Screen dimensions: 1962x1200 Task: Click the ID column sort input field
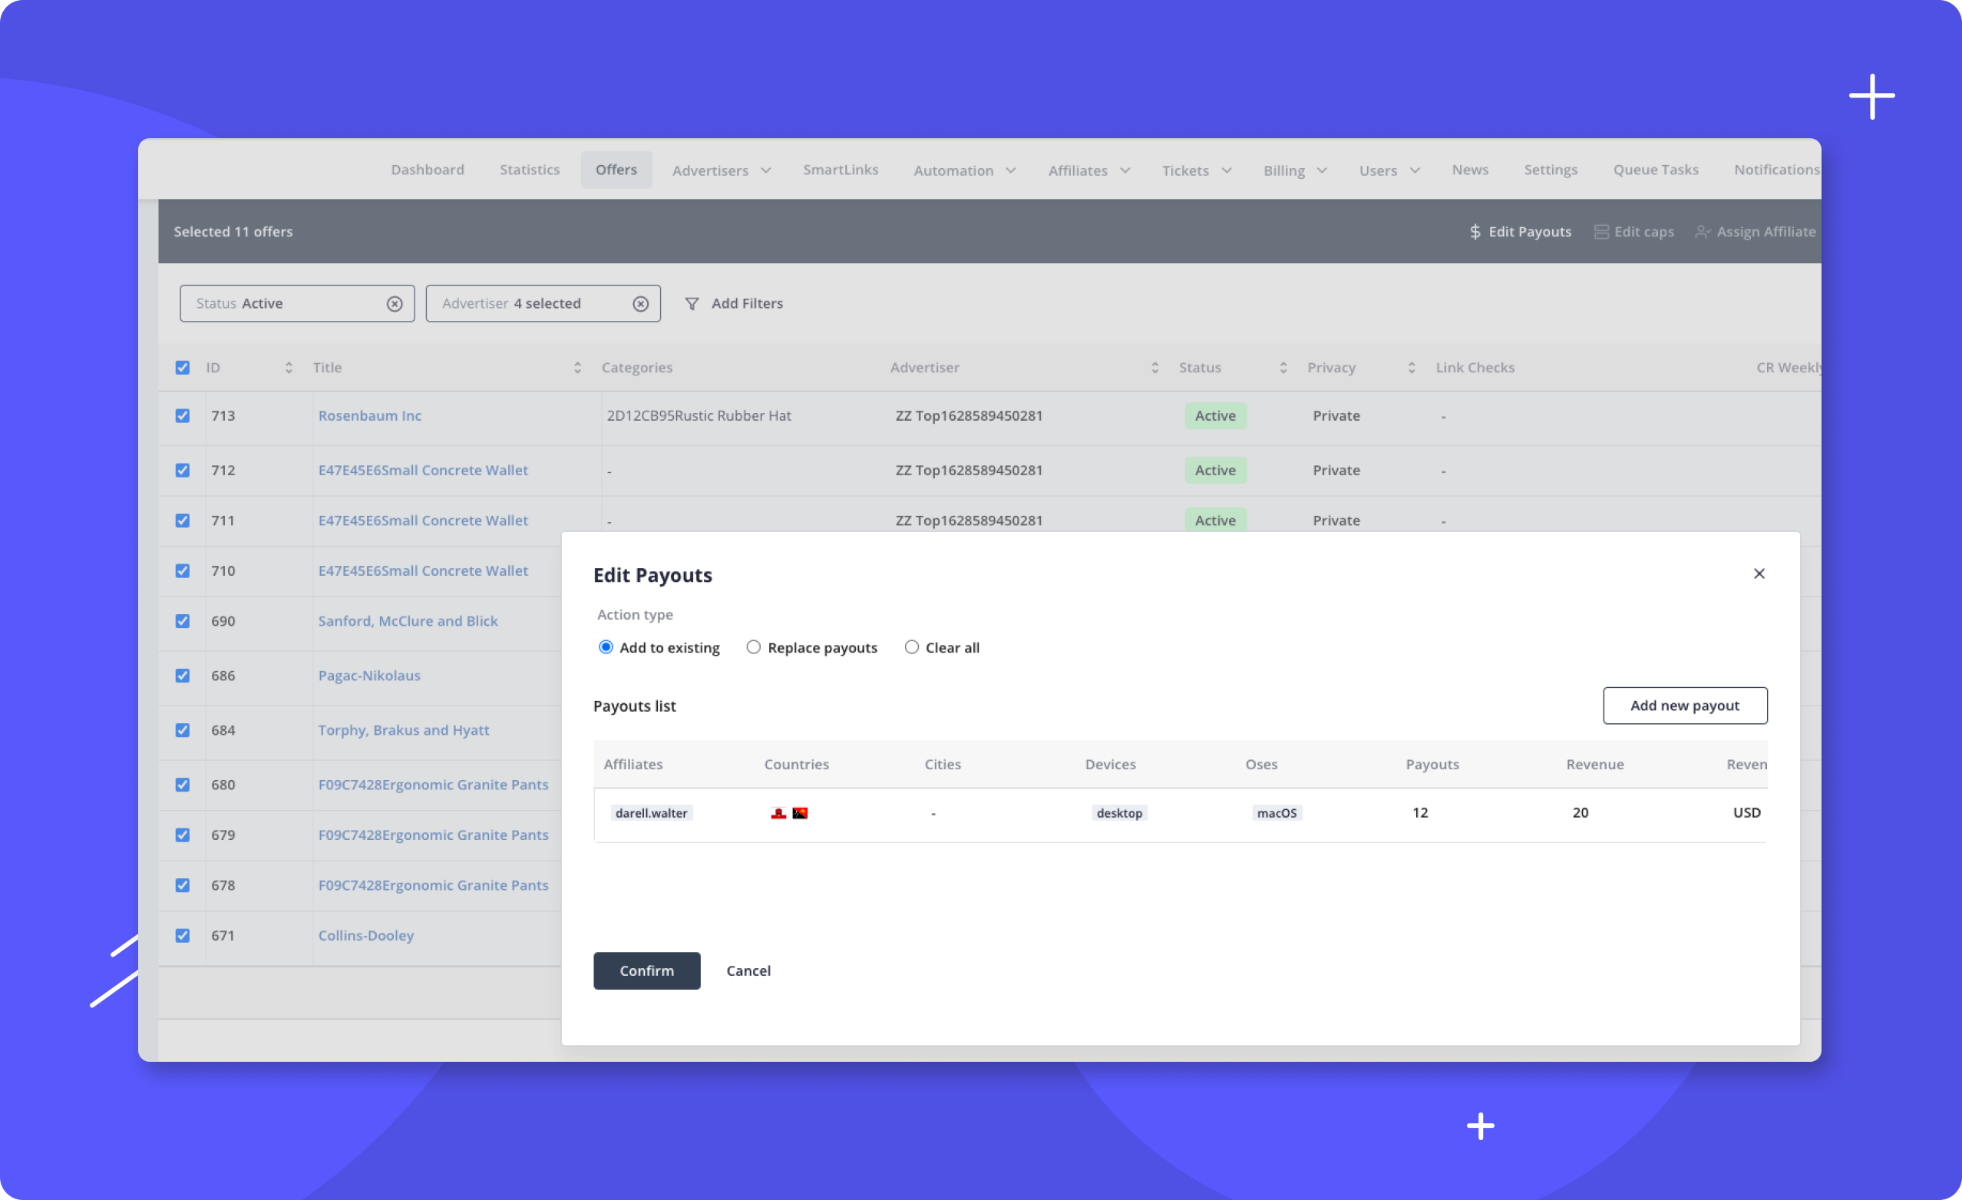coord(287,367)
